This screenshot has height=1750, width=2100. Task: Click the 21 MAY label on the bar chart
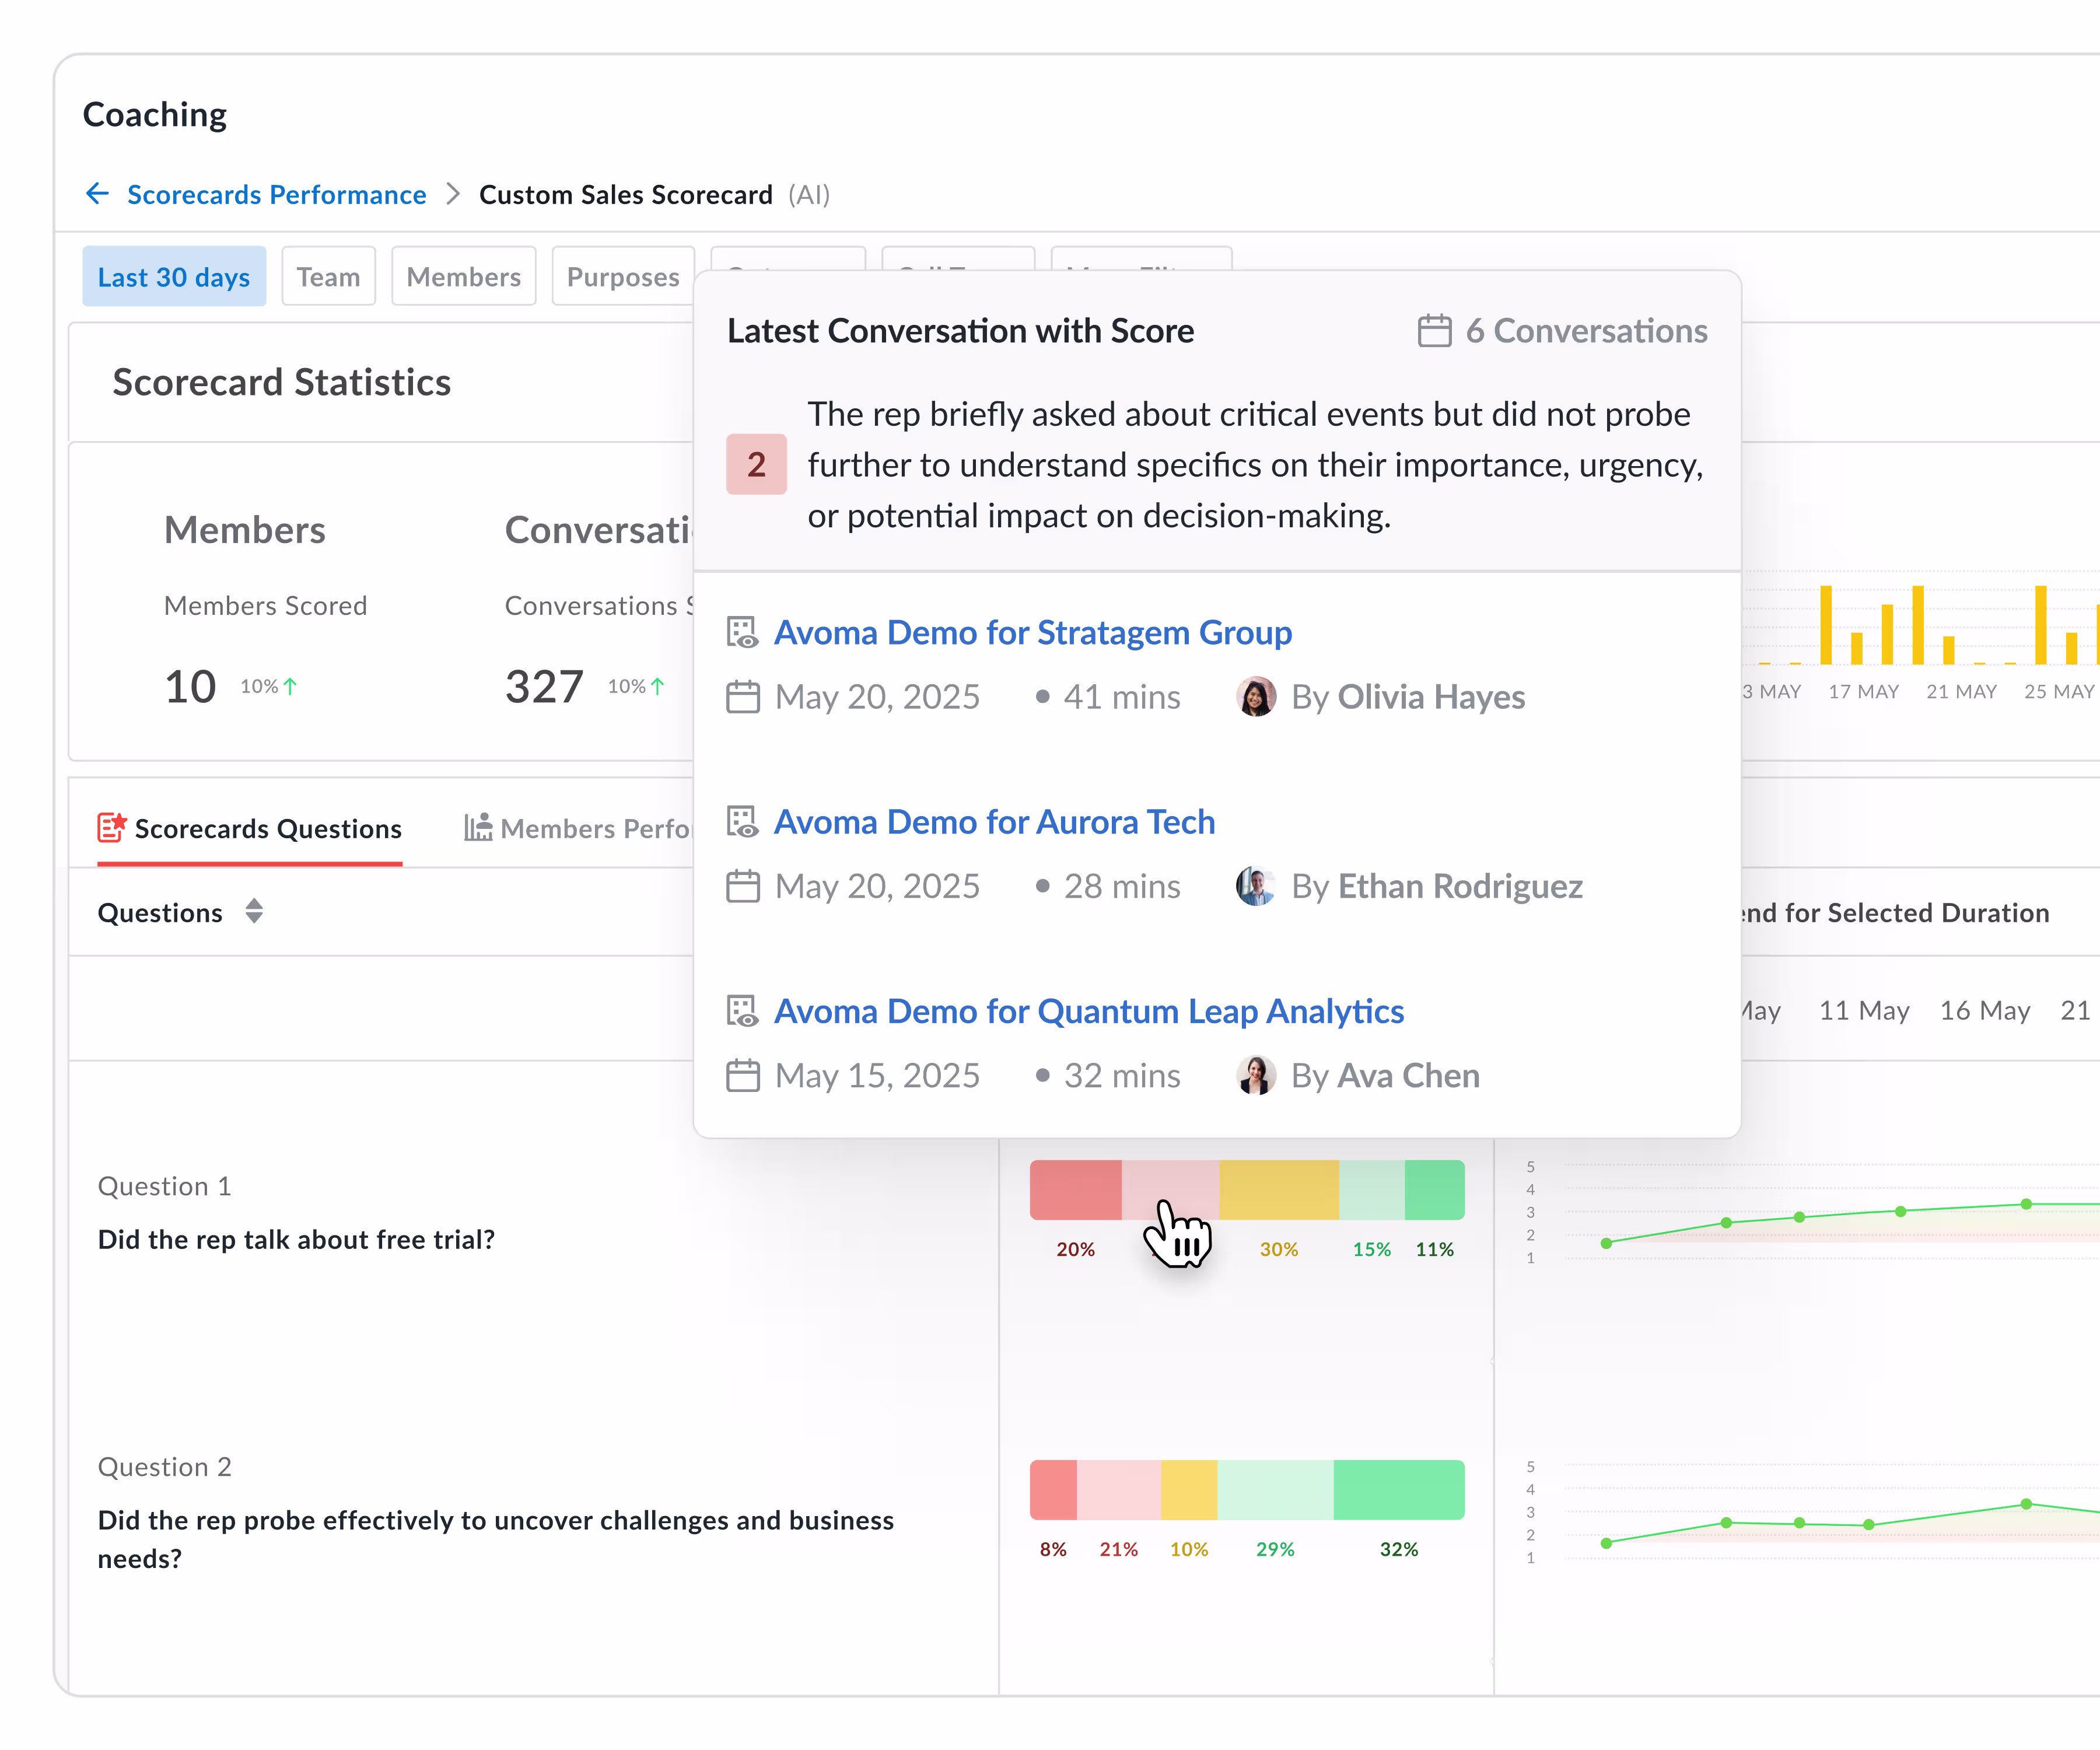(1962, 691)
